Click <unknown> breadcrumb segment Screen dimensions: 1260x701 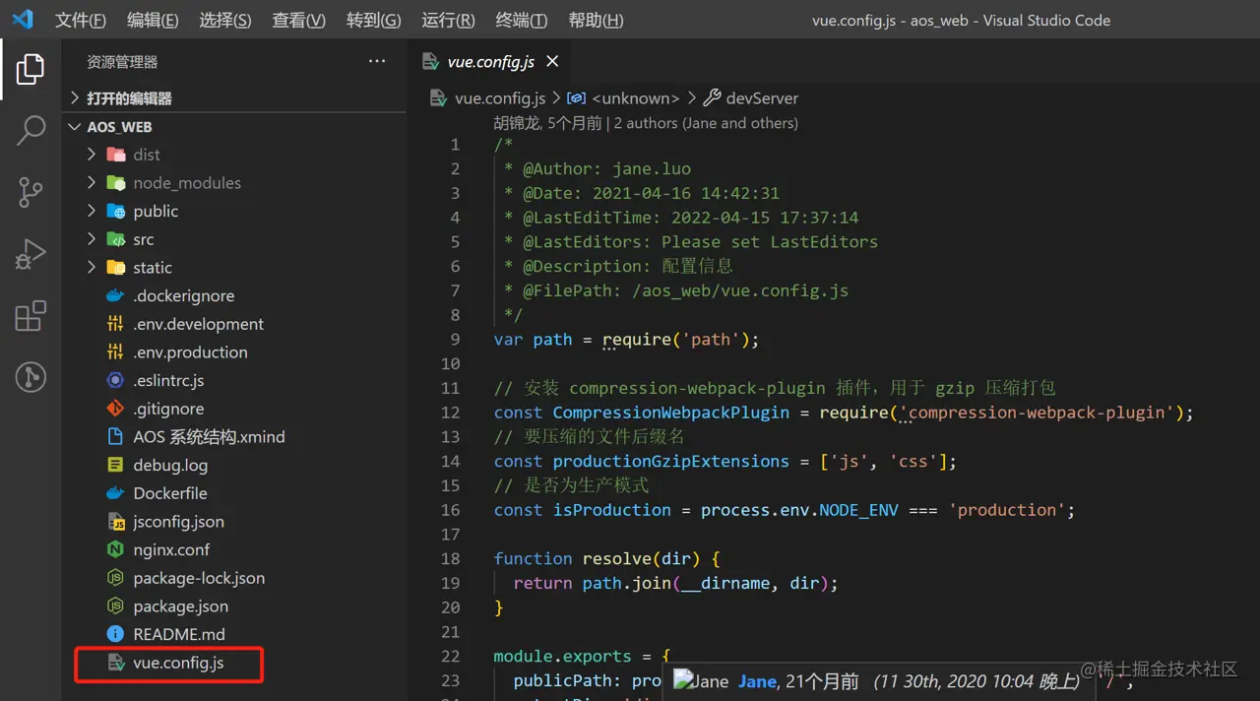(636, 98)
